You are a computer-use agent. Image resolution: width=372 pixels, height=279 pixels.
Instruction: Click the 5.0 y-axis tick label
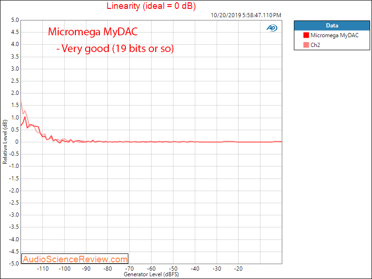[x=15, y=20]
